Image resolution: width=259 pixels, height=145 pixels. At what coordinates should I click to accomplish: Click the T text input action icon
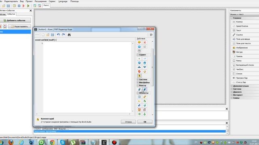139,51
